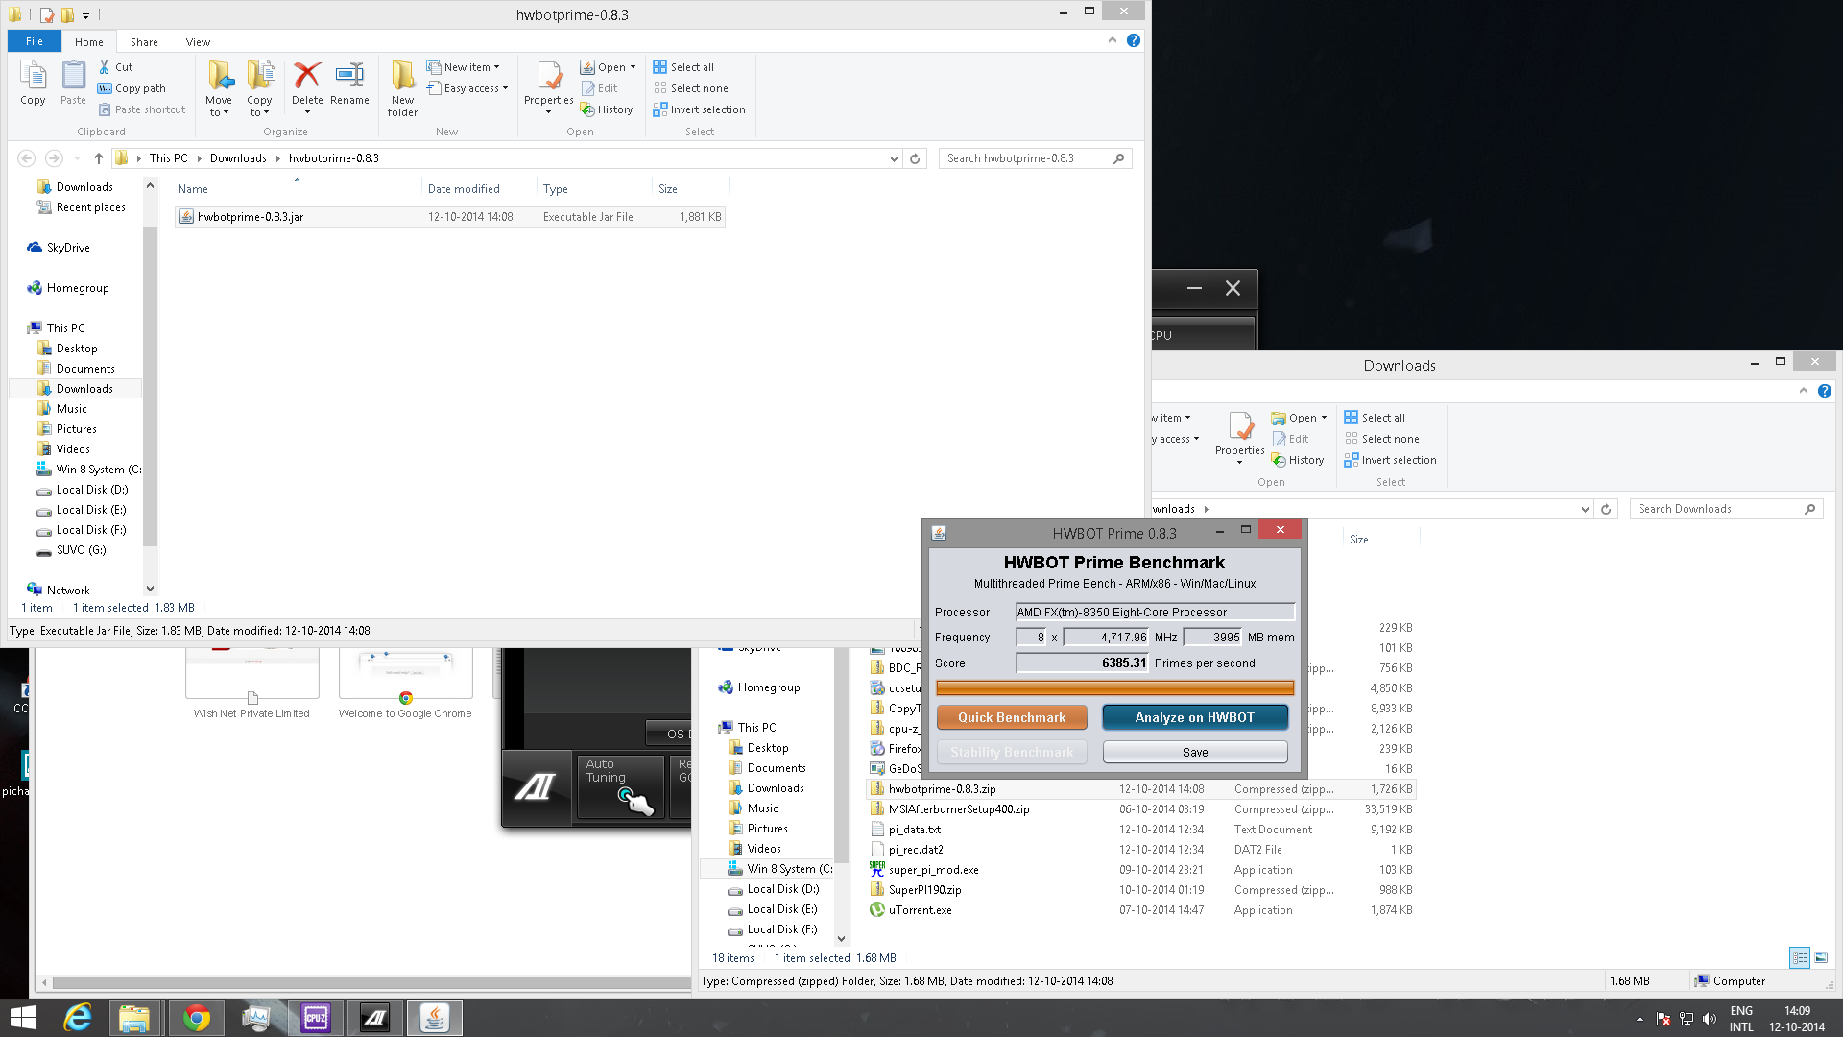Expand Downloads window address dropdown
The image size is (1843, 1037).
(x=1585, y=509)
